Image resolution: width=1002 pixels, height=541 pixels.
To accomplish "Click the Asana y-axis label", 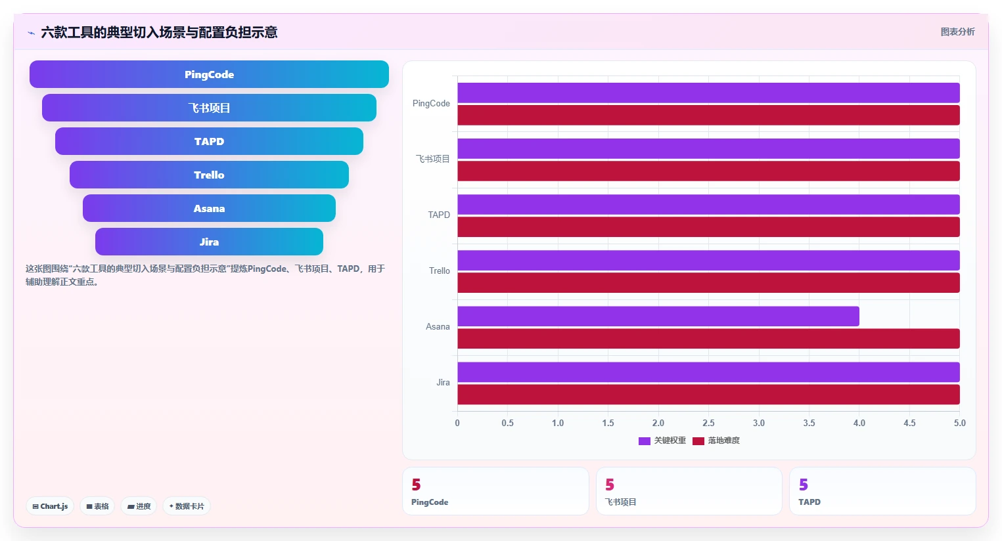I will 438,326.
